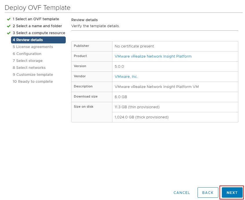Go to step 2 Select a name and folder
This screenshot has width=245, height=200.
(37, 26)
